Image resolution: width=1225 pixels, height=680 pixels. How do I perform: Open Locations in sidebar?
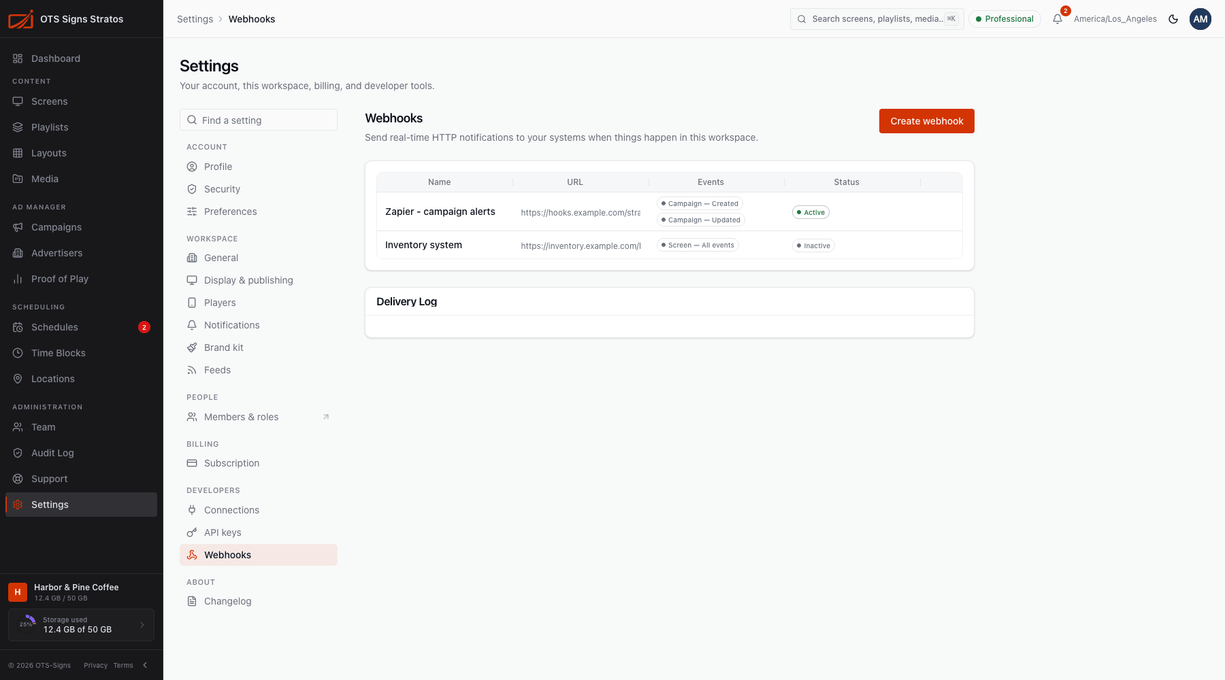click(81, 379)
